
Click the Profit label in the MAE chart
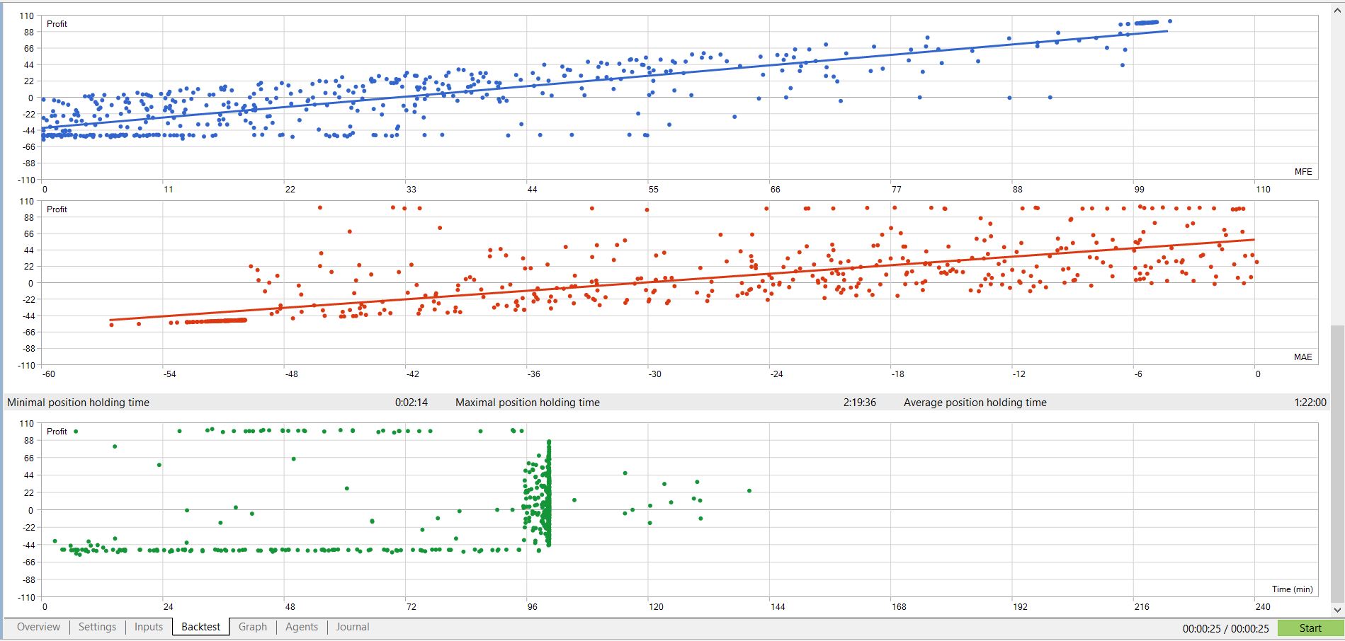tap(57, 209)
